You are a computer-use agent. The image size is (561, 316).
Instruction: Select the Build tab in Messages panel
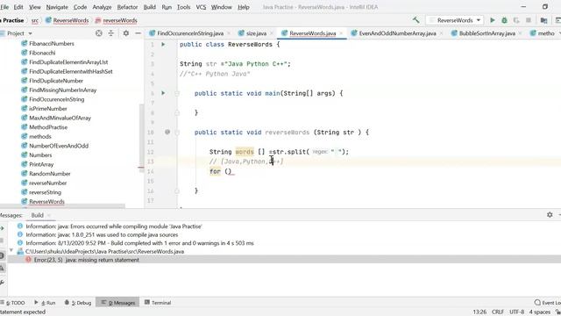click(x=37, y=215)
